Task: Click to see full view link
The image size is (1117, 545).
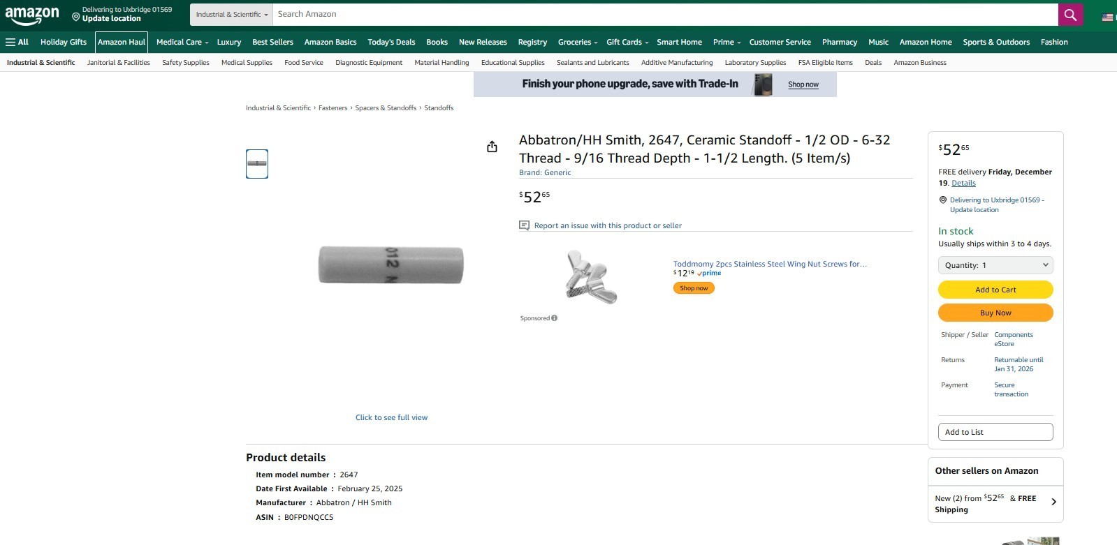Action: pos(391,417)
